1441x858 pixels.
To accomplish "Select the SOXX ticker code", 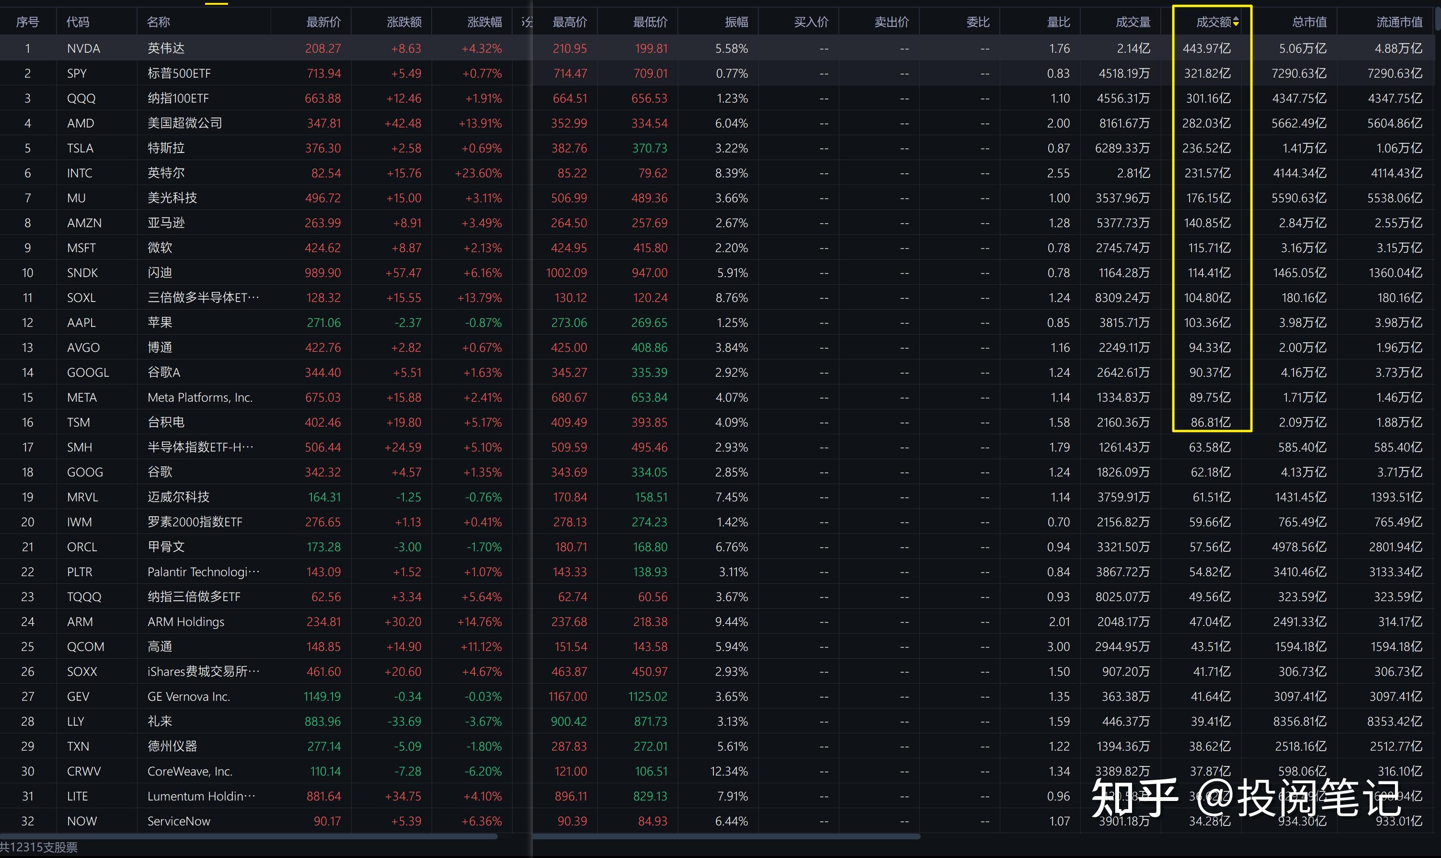I will click(82, 671).
